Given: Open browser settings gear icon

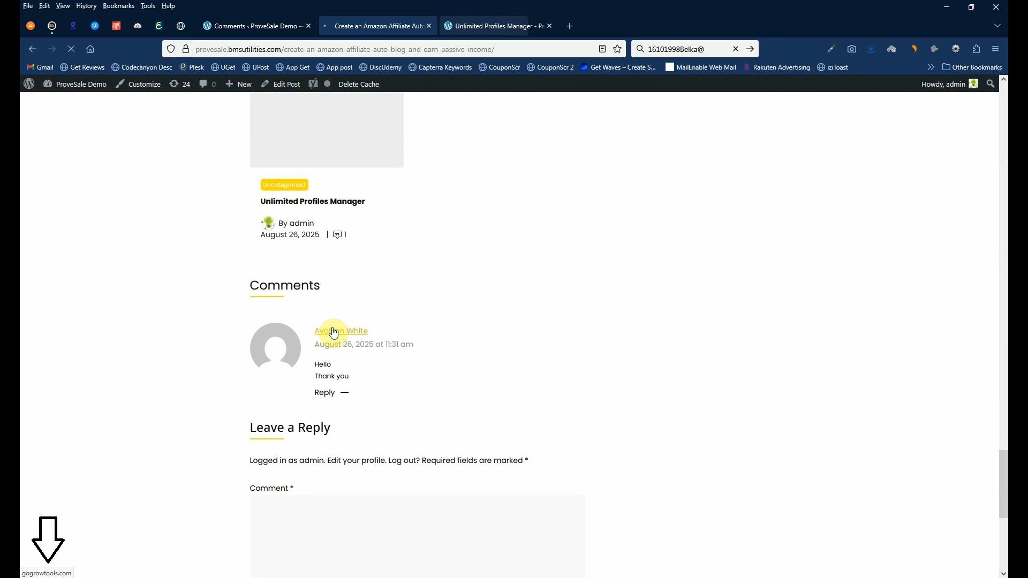Looking at the screenshot, I should pyautogui.click(x=956, y=49).
